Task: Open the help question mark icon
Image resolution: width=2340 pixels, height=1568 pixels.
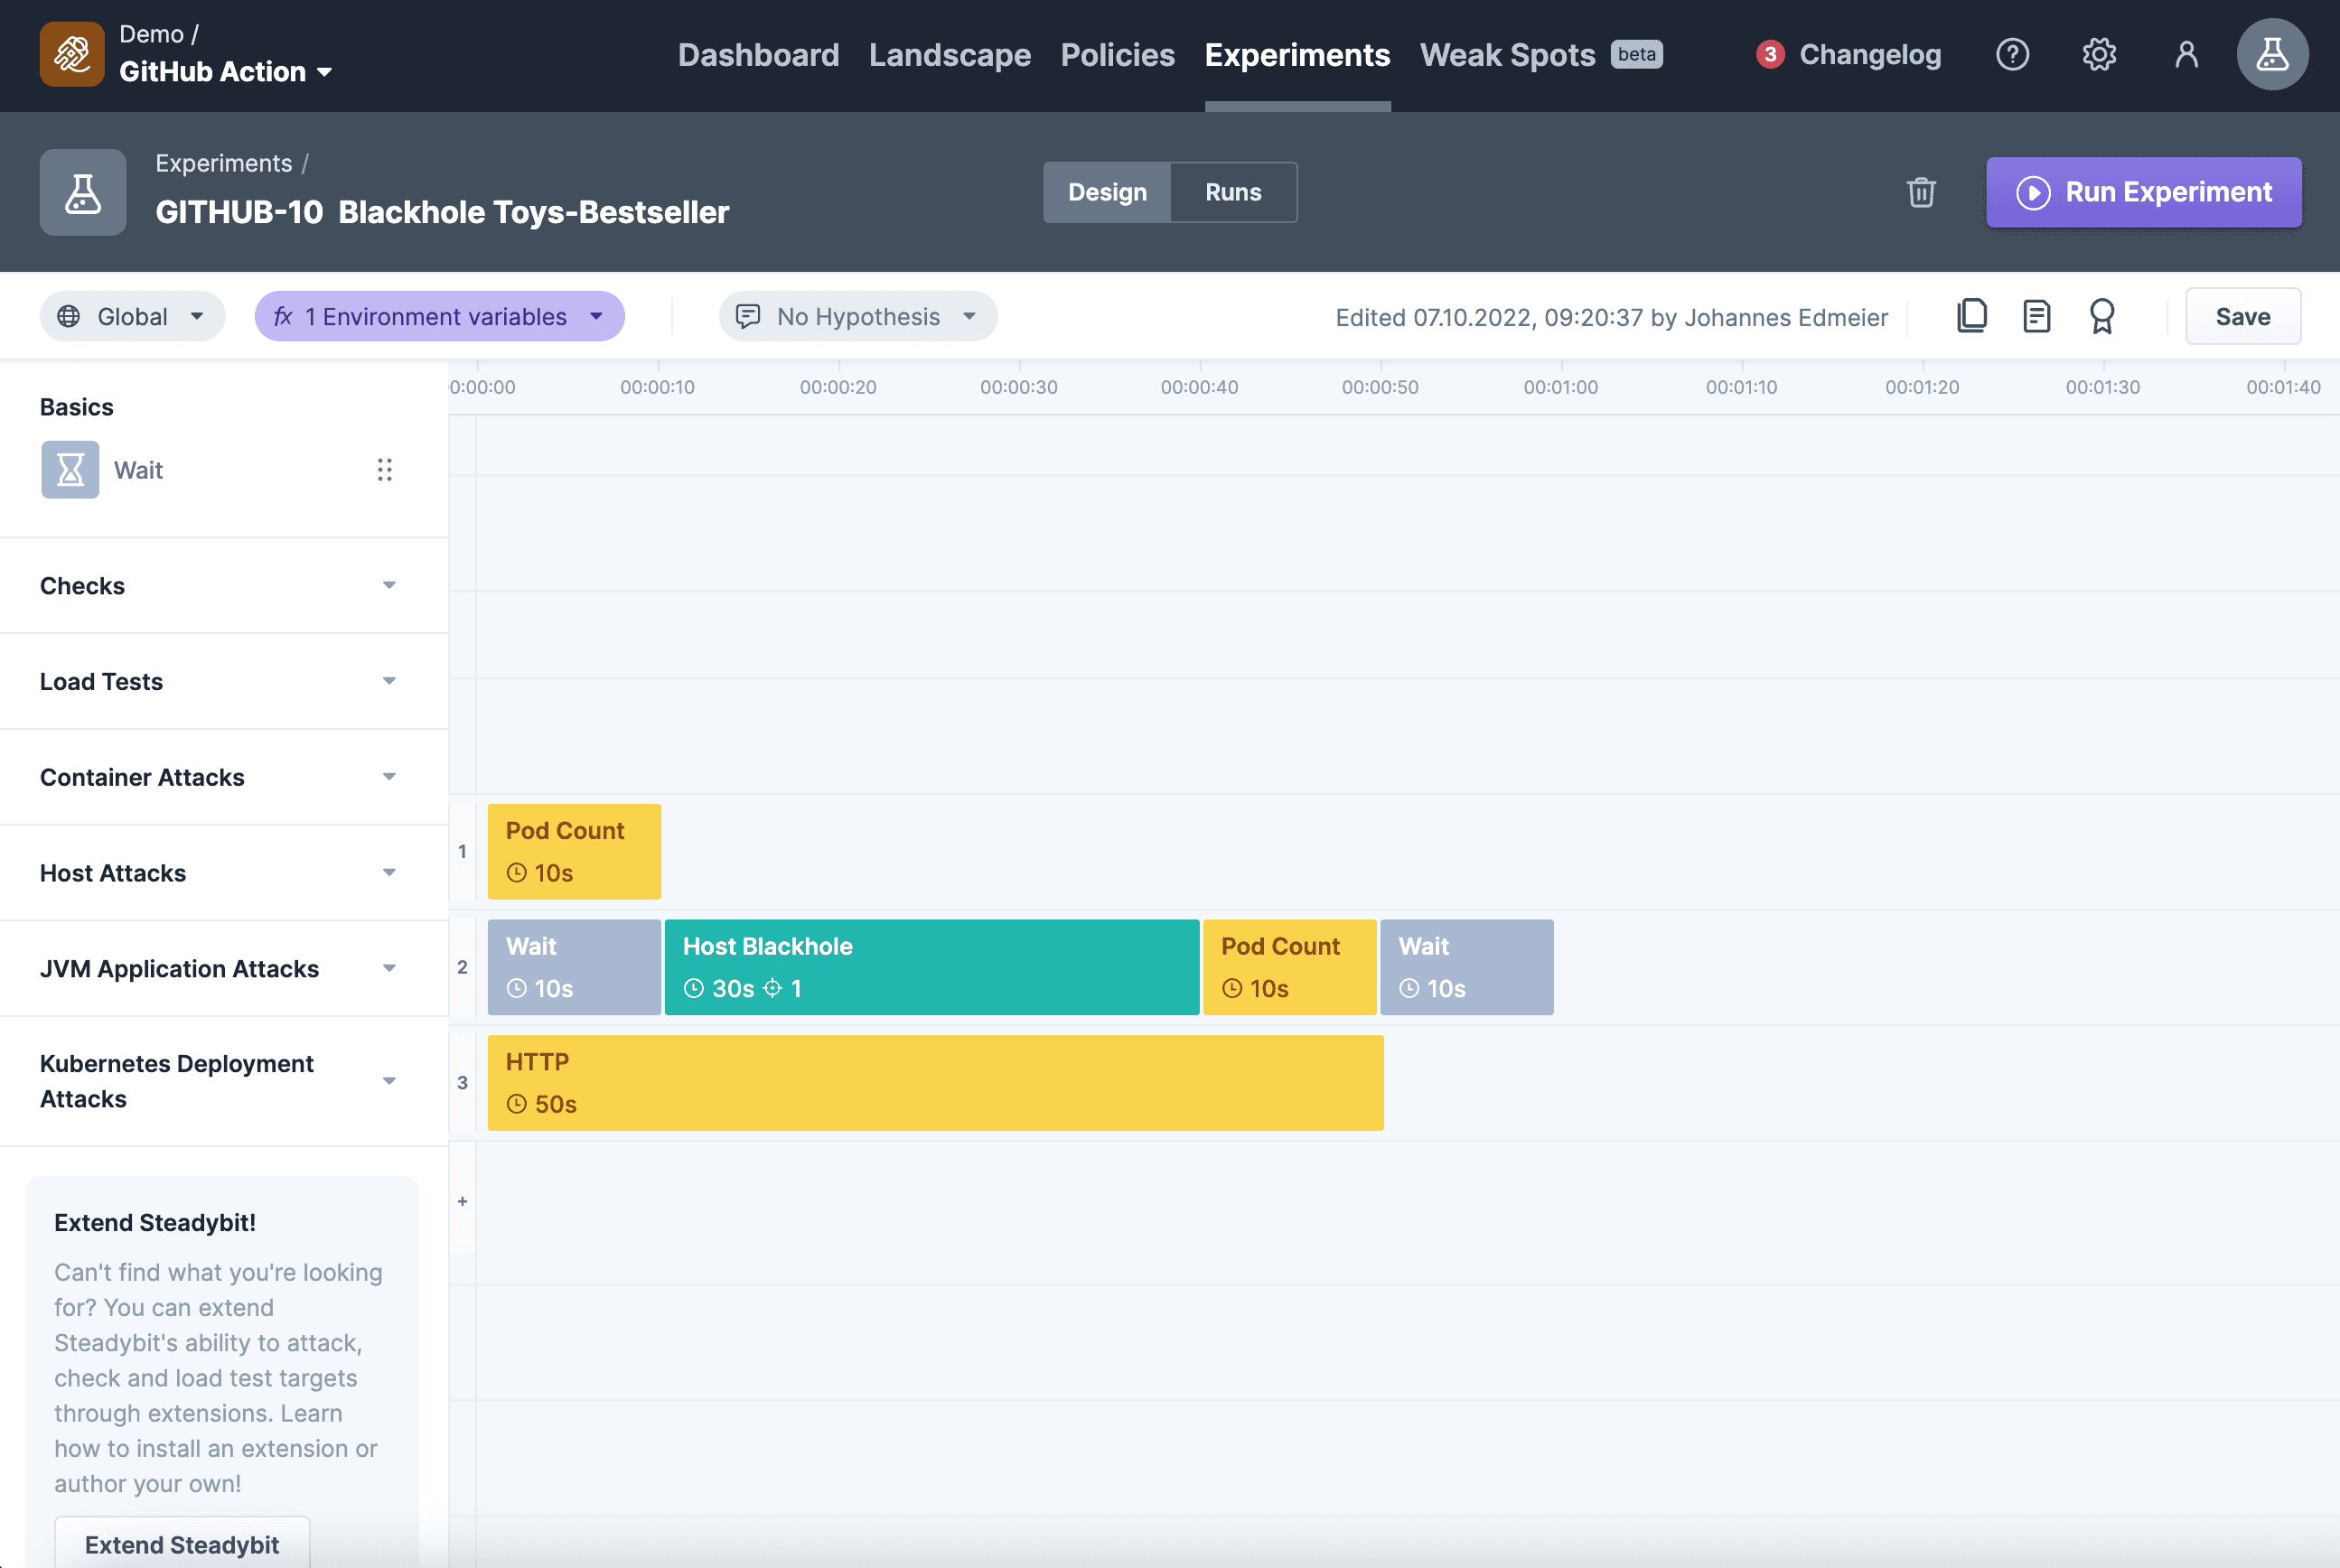Action: 2012,54
